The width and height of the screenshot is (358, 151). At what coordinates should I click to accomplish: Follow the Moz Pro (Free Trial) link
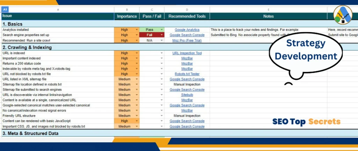(x=187, y=41)
